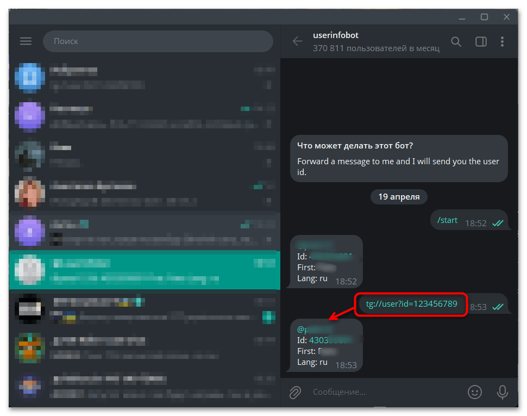The height and width of the screenshot is (416, 527).
Task: Open chat with the orange-green pixel avatar
Action: pos(145,347)
